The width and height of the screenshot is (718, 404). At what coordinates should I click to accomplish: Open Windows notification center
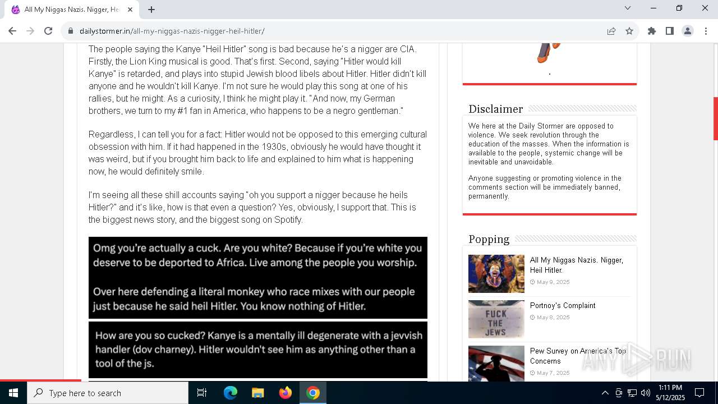coord(699,393)
